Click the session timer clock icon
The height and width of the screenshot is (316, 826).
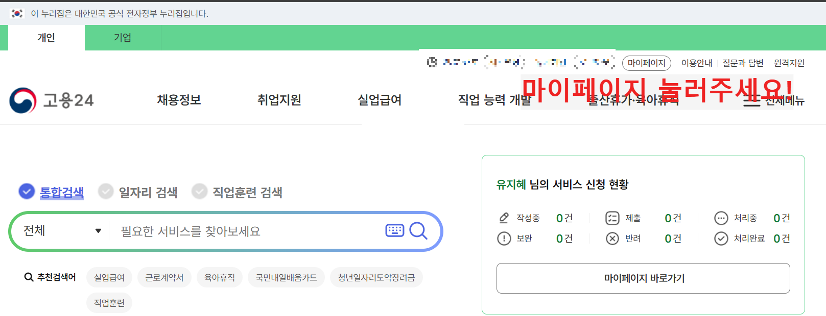[432, 62]
